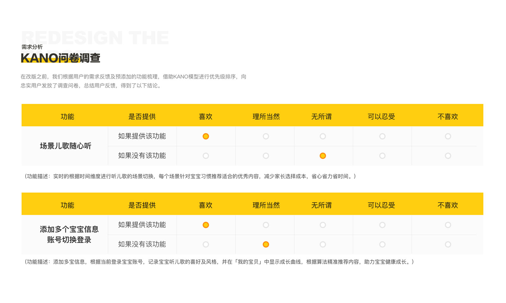Select 无所谓 for 如果没有该功能 in 场景儿歌随心听 row
506x303 pixels.
(x=323, y=156)
